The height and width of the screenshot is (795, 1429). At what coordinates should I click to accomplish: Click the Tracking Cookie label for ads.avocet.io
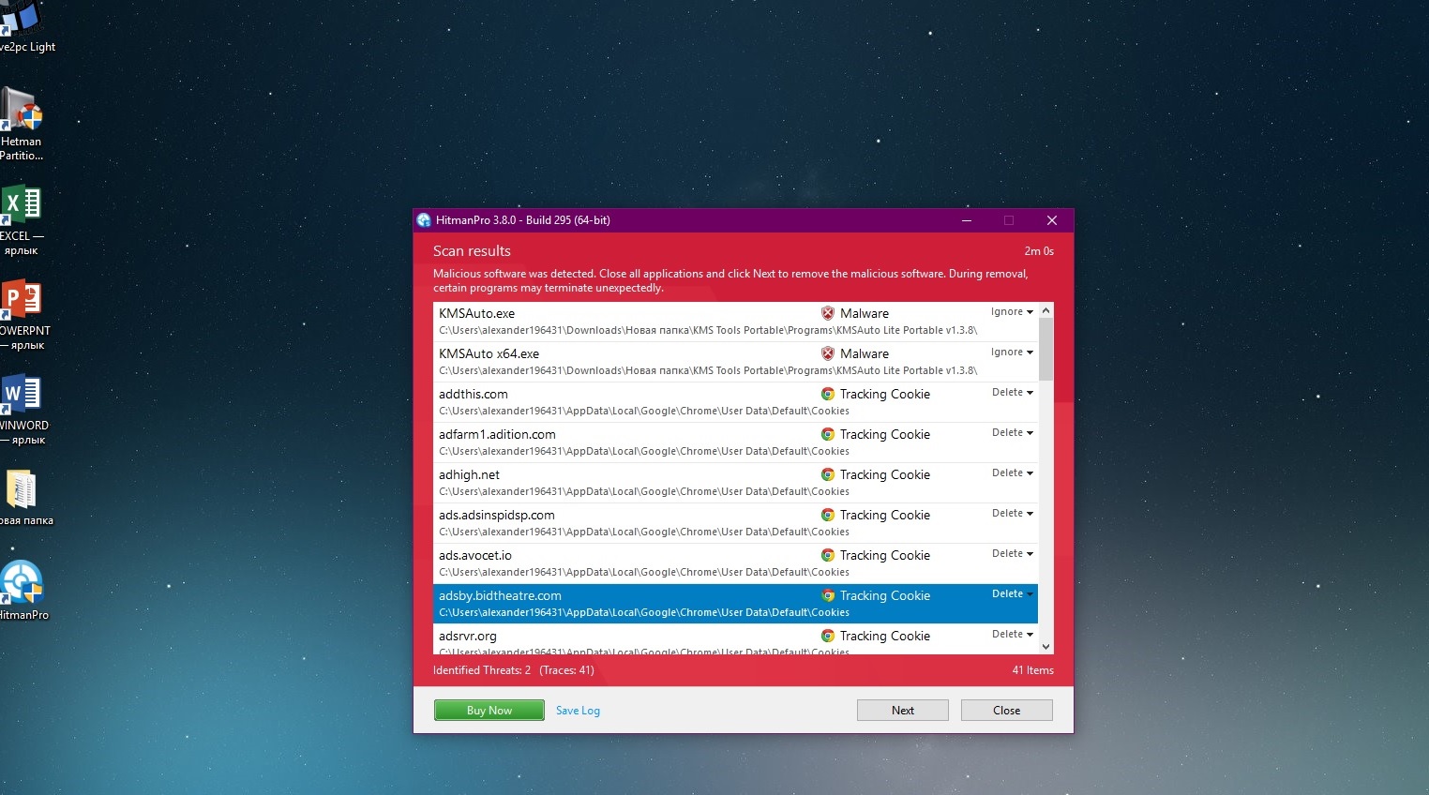885,556
